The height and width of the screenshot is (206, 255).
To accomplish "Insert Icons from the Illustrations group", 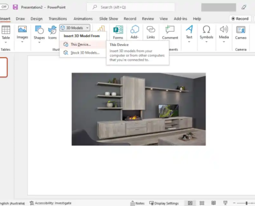I will click(x=53, y=32).
